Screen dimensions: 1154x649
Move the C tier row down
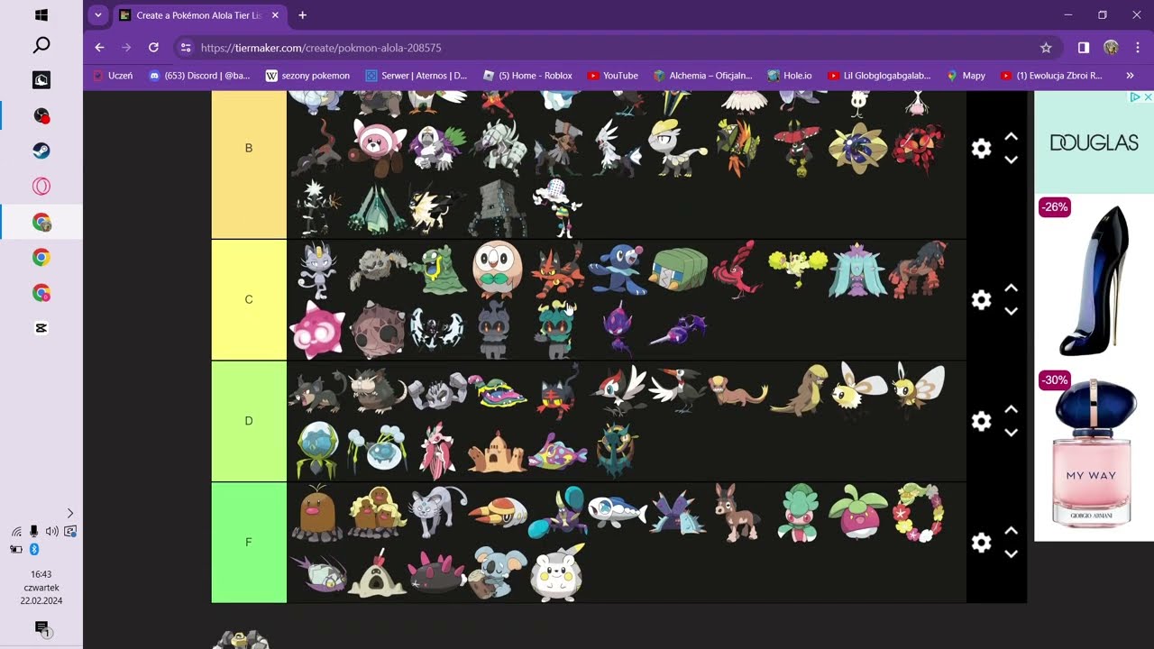(x=1012, y=311)
